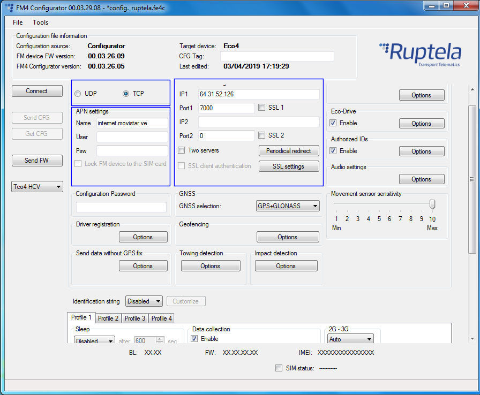
Task: Open the Tools menu
Action: [40, 22]
